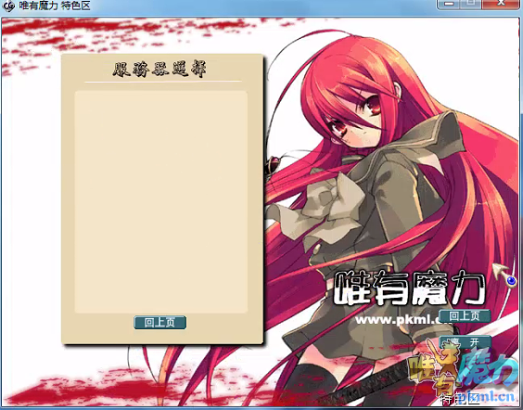This screenshot has height=410, width=523.
Task: Close the 唯有魔力 特色区 window
Action: coord(502,4)
